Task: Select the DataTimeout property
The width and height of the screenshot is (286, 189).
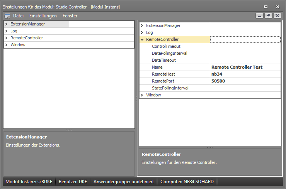Action: coord(164,60)
